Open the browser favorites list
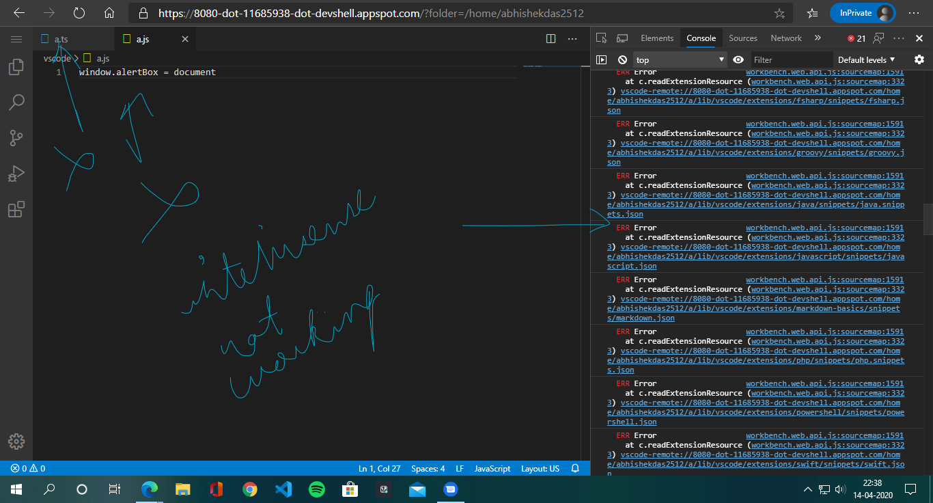Screen dimensions: 933x503 click(x=812, y=13)
